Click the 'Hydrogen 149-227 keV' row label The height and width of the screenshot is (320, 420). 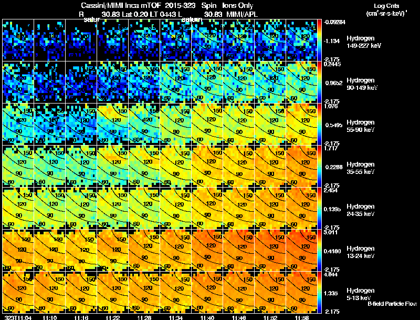(363, 42)
